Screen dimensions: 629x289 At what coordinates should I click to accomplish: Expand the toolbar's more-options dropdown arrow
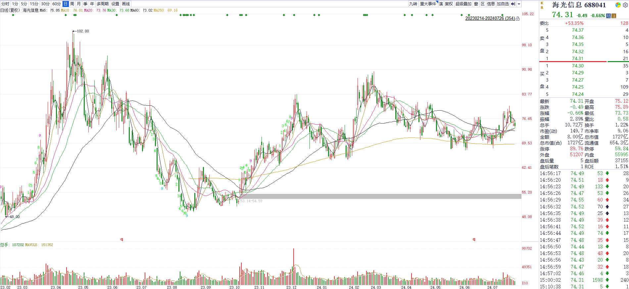pyautogui.click(x=519, y=4)
